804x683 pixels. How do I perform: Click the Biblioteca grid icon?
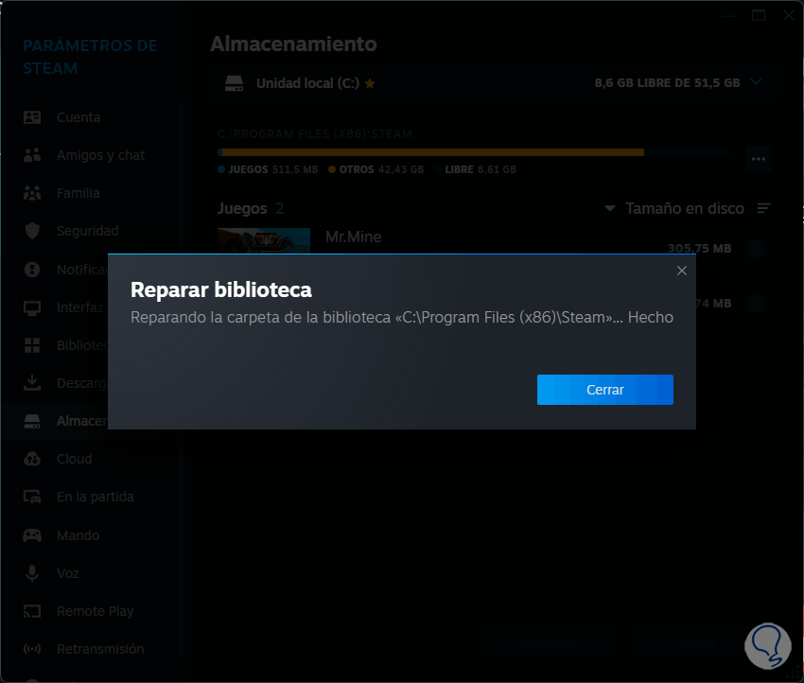[32, 345]
